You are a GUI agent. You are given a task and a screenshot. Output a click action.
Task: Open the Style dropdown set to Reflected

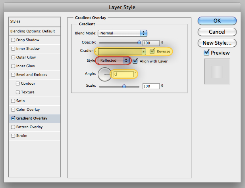coord(114,61)
